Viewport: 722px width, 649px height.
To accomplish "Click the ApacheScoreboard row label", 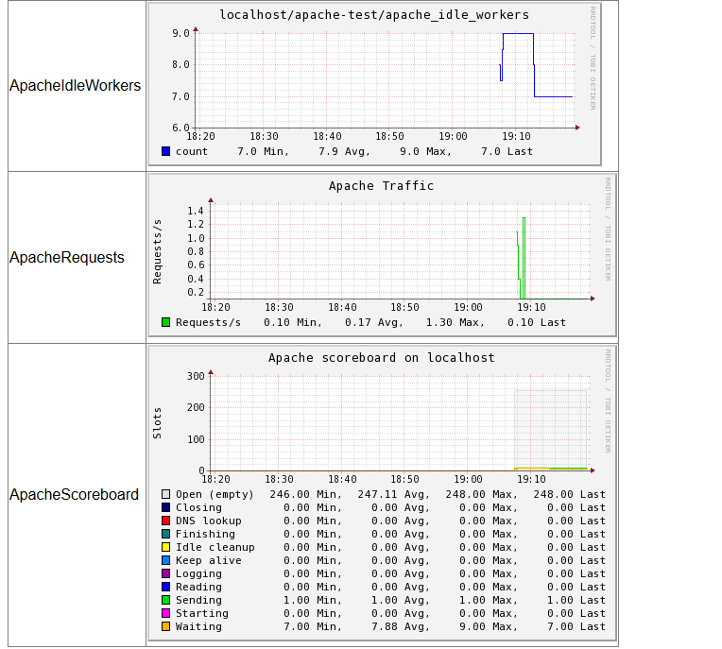I will click(74, 494).
